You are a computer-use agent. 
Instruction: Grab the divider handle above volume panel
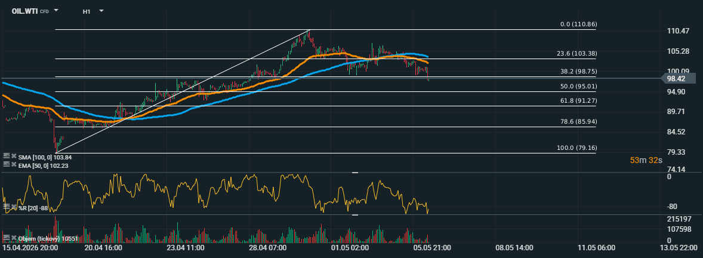tap(355, 215)
